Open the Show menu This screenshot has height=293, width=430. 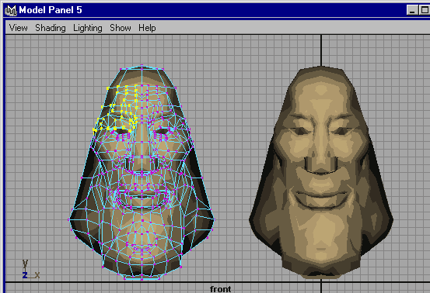click(x=121, y=28)
